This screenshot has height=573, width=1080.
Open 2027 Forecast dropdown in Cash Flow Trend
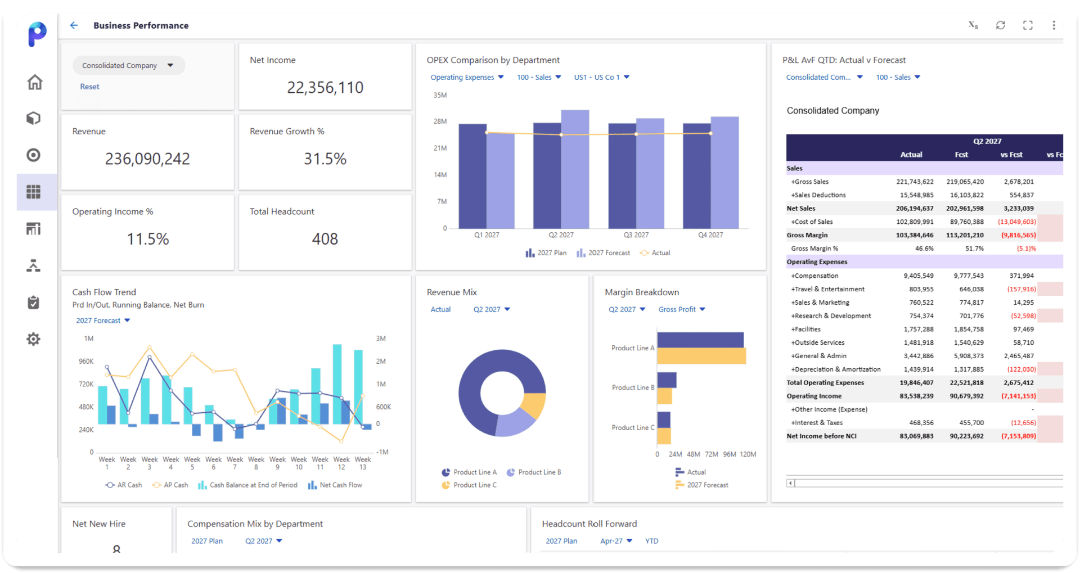click(103, 321)
